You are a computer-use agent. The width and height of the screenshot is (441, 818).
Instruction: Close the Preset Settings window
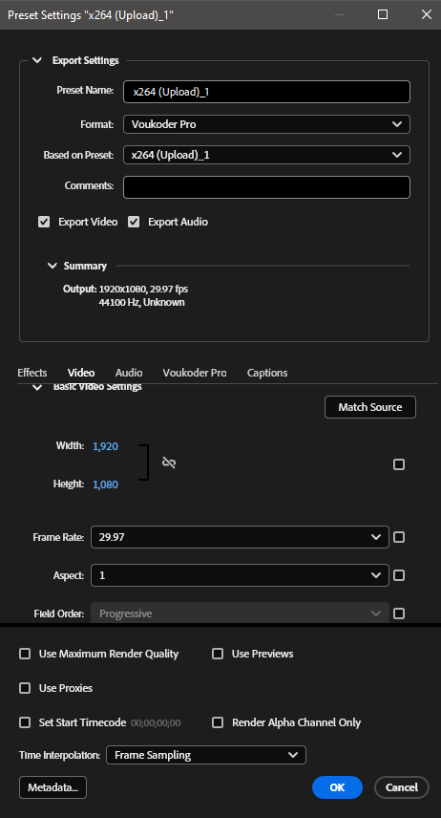(426, 14)
